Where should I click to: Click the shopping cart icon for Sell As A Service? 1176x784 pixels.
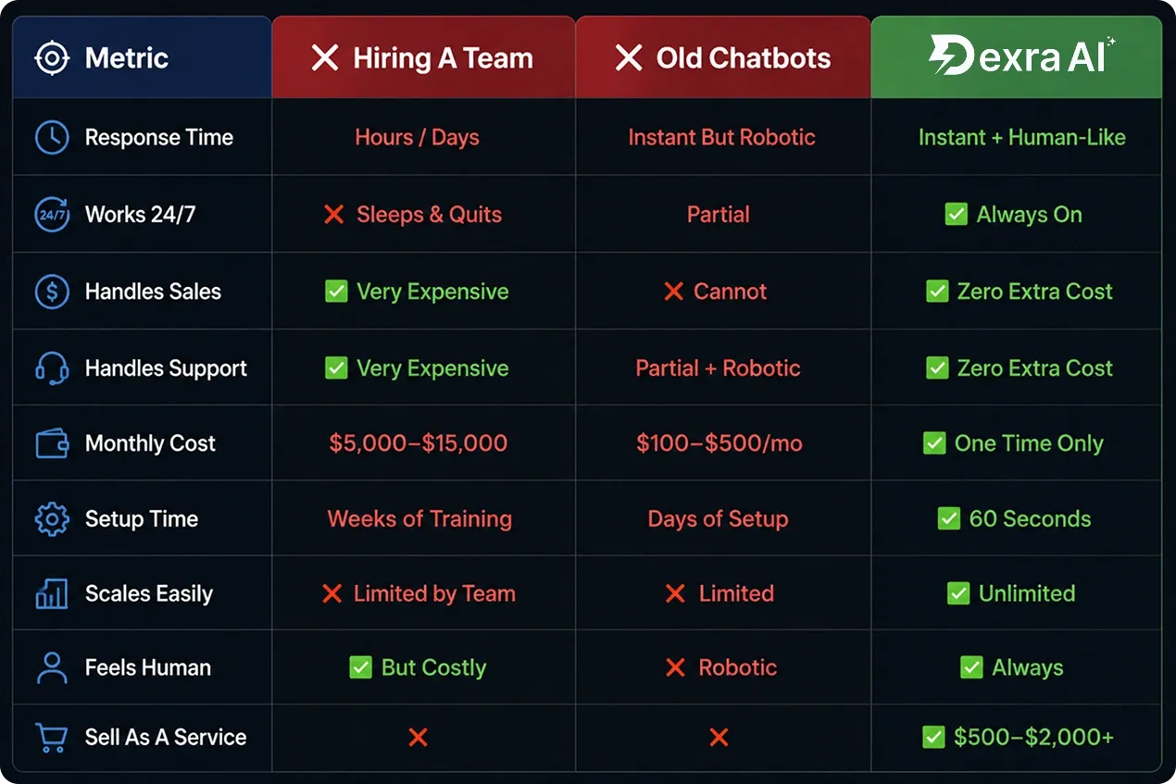pos(51,738)
